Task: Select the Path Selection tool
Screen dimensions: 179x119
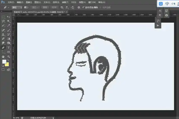Action: pyautogui.click(x=3, y=52)
